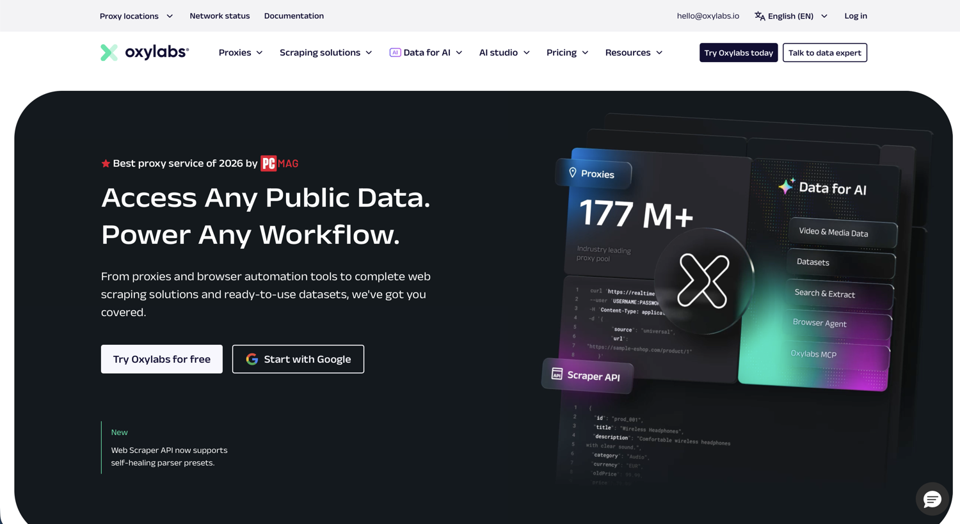Open the Proxies navigation menu
The image size is (960, 524).
pyautogui.click(x=241, y=52)
